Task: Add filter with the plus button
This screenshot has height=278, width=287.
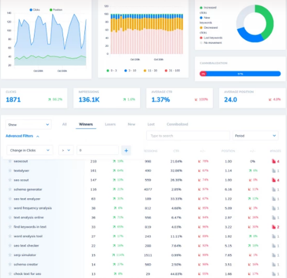Action: click(x=126, y=151)
